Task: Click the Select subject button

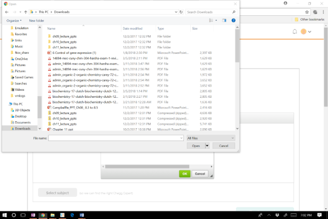Action: point(57,193)
